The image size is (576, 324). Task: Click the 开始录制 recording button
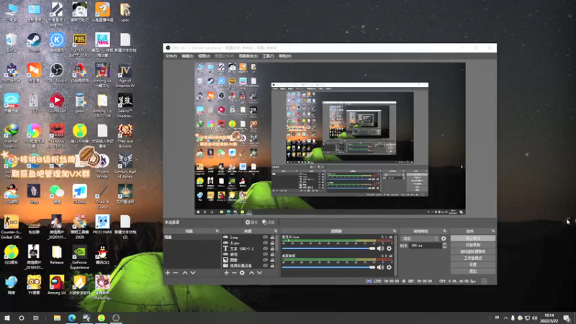pyautogui.click(x=473, y=245)
